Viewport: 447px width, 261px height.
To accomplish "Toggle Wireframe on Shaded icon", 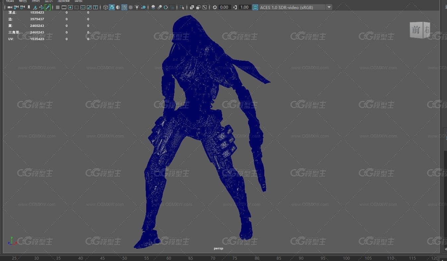I will pos(124,7).
